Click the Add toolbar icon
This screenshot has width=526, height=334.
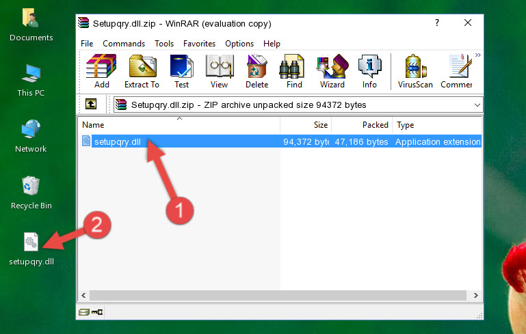[101, 71]
